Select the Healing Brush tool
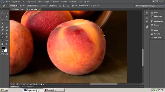The width and height of the screenshot is (165, 92). (x=3, y=24)
